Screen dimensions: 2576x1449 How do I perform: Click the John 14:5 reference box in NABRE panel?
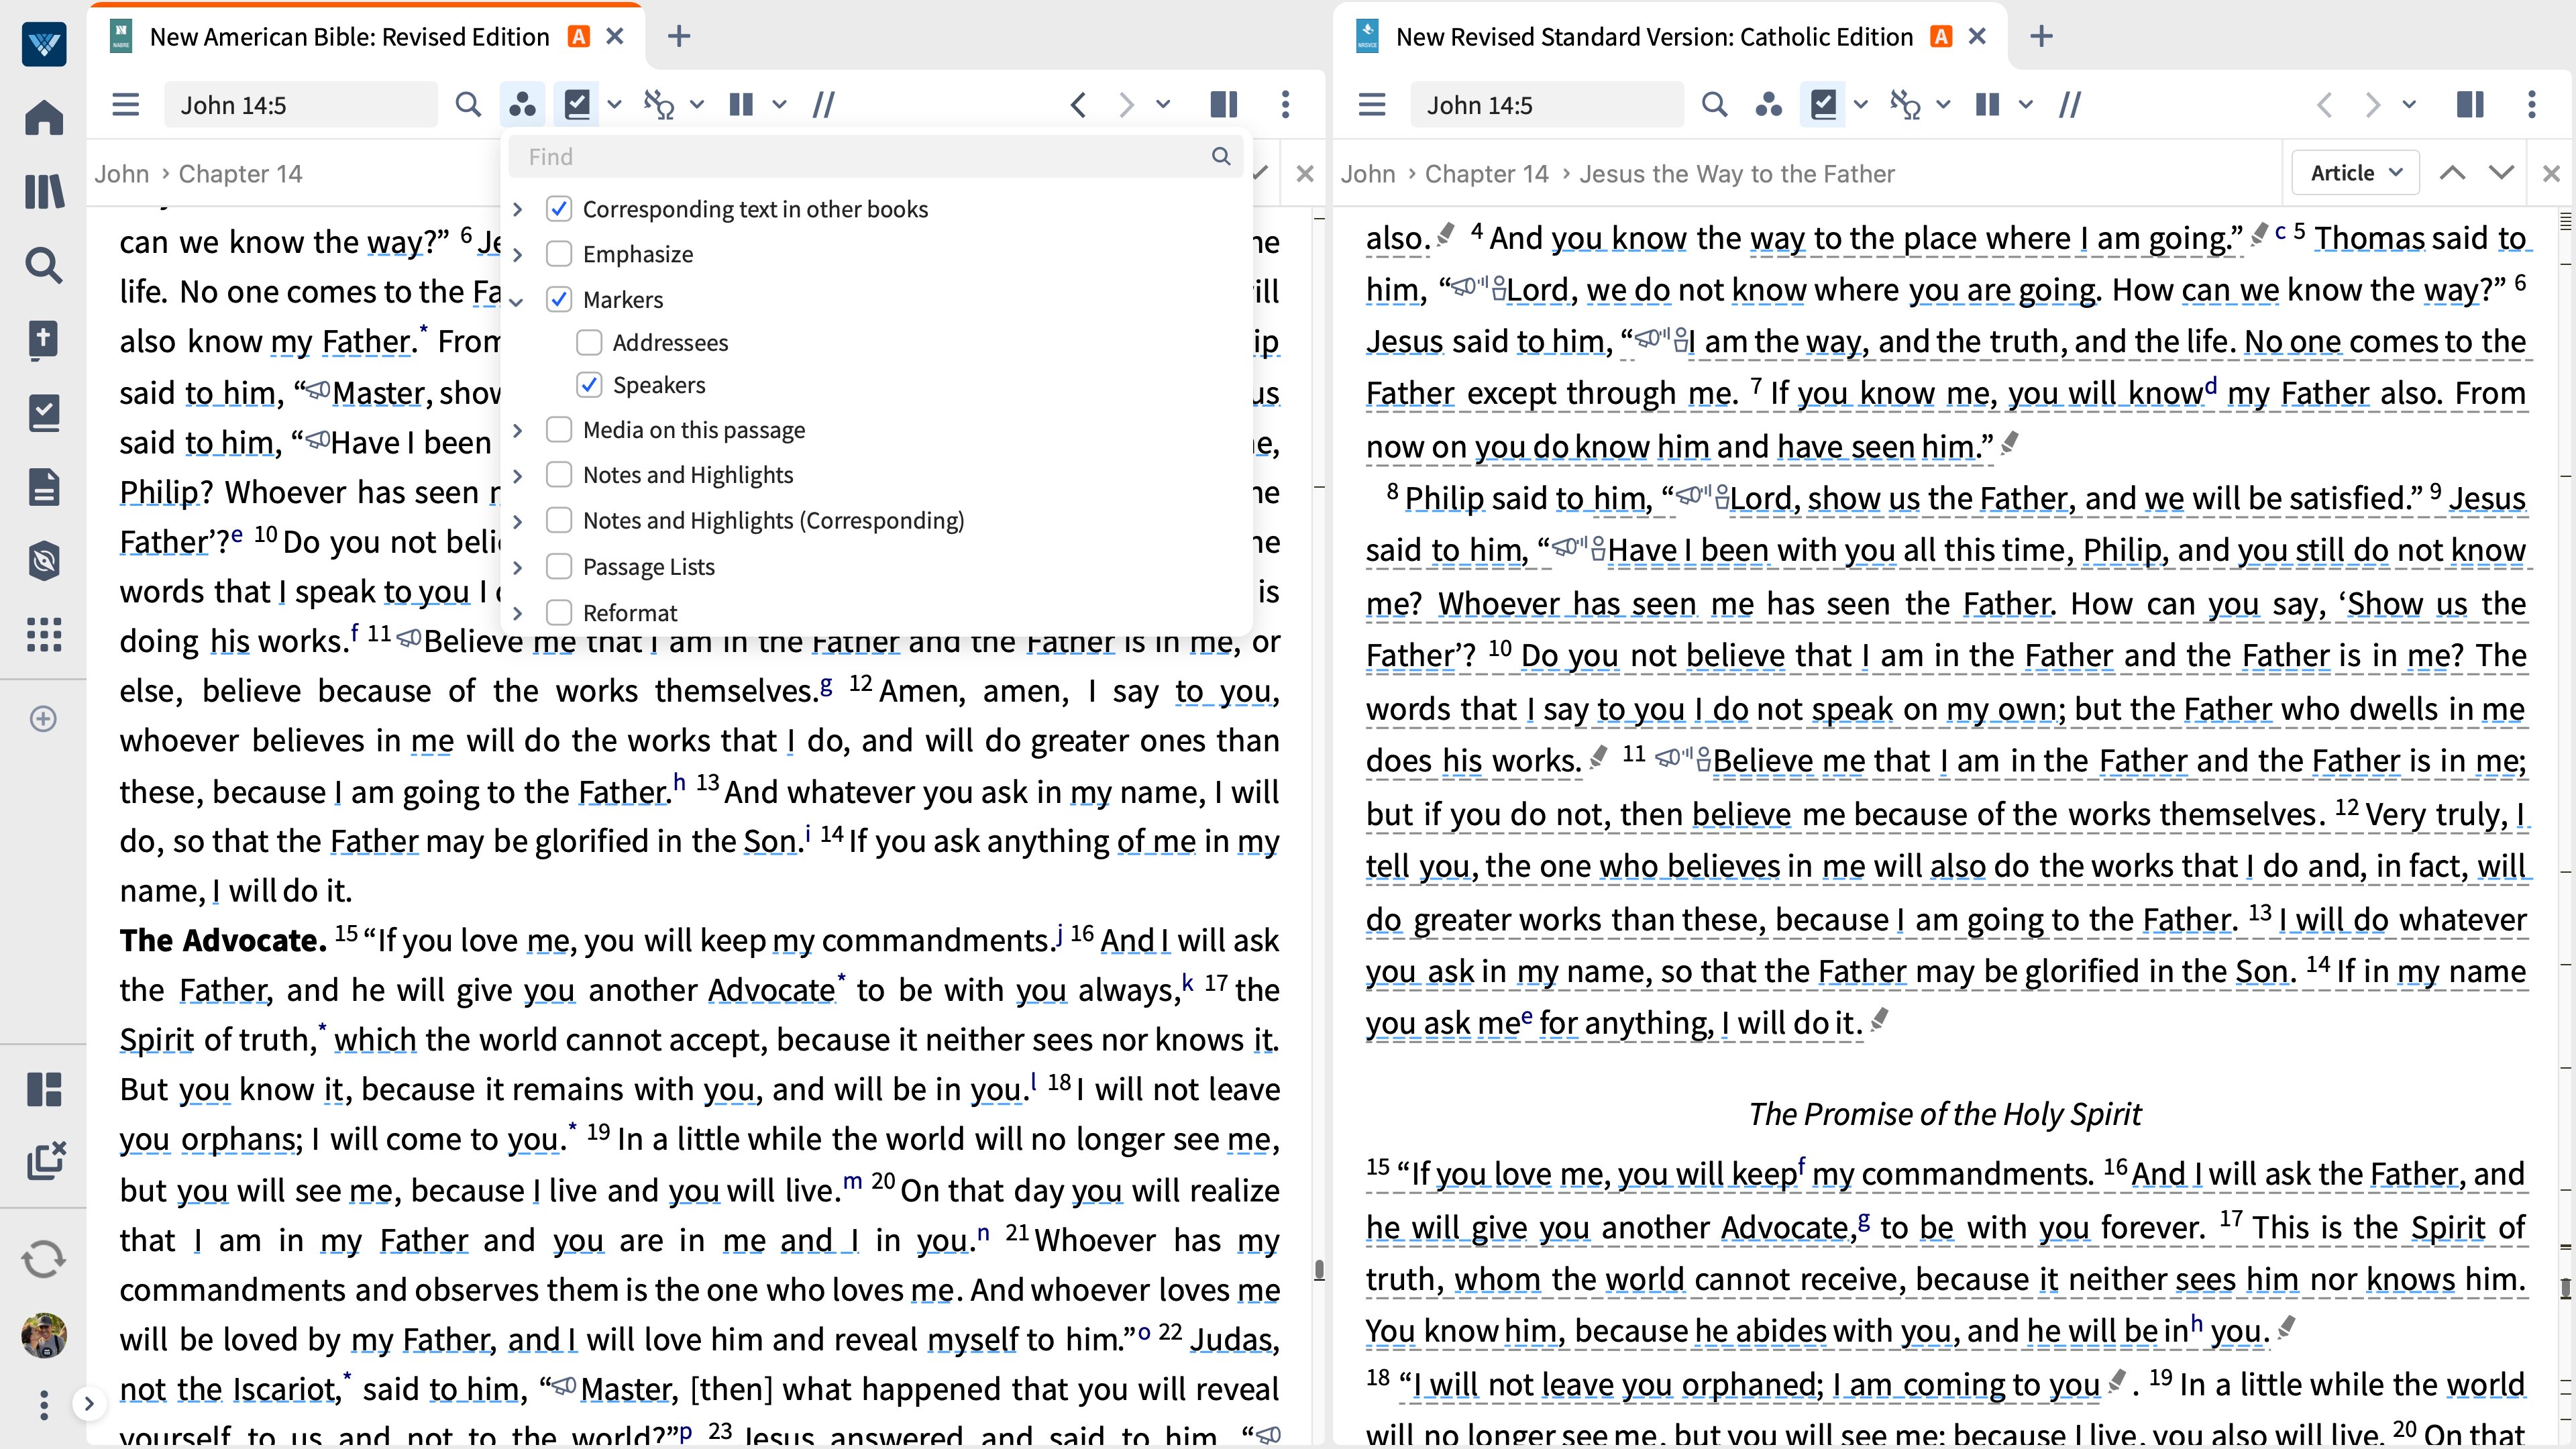[300, 104]
